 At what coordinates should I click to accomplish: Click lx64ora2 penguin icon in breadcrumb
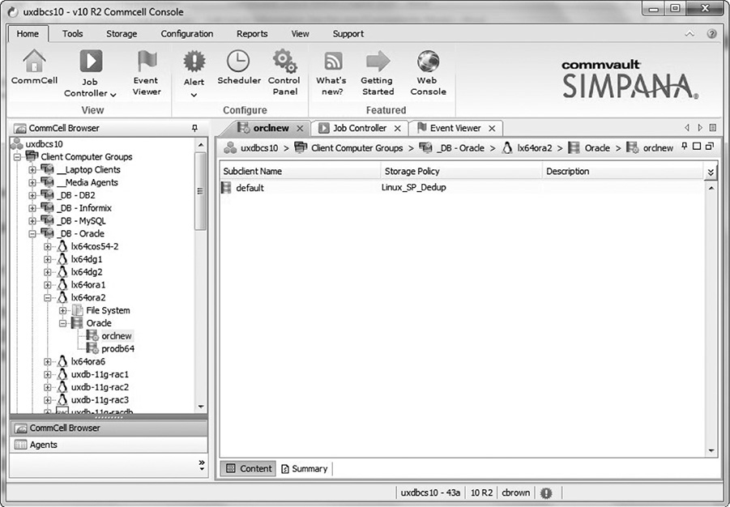coord(507,148)
